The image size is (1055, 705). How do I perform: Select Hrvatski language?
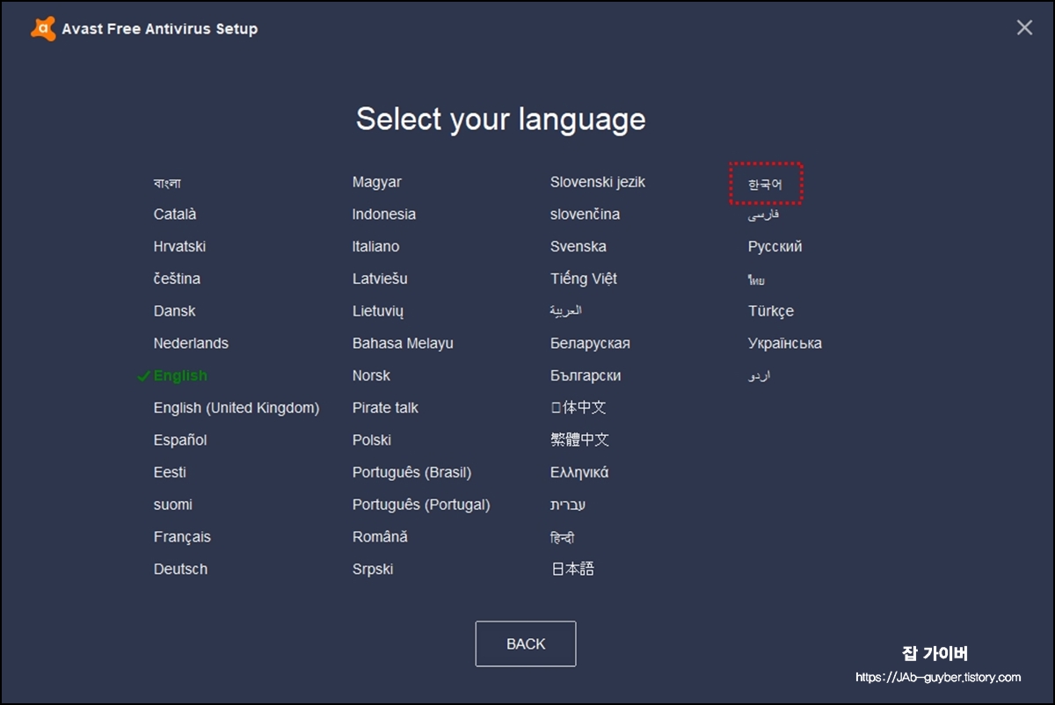179,247
